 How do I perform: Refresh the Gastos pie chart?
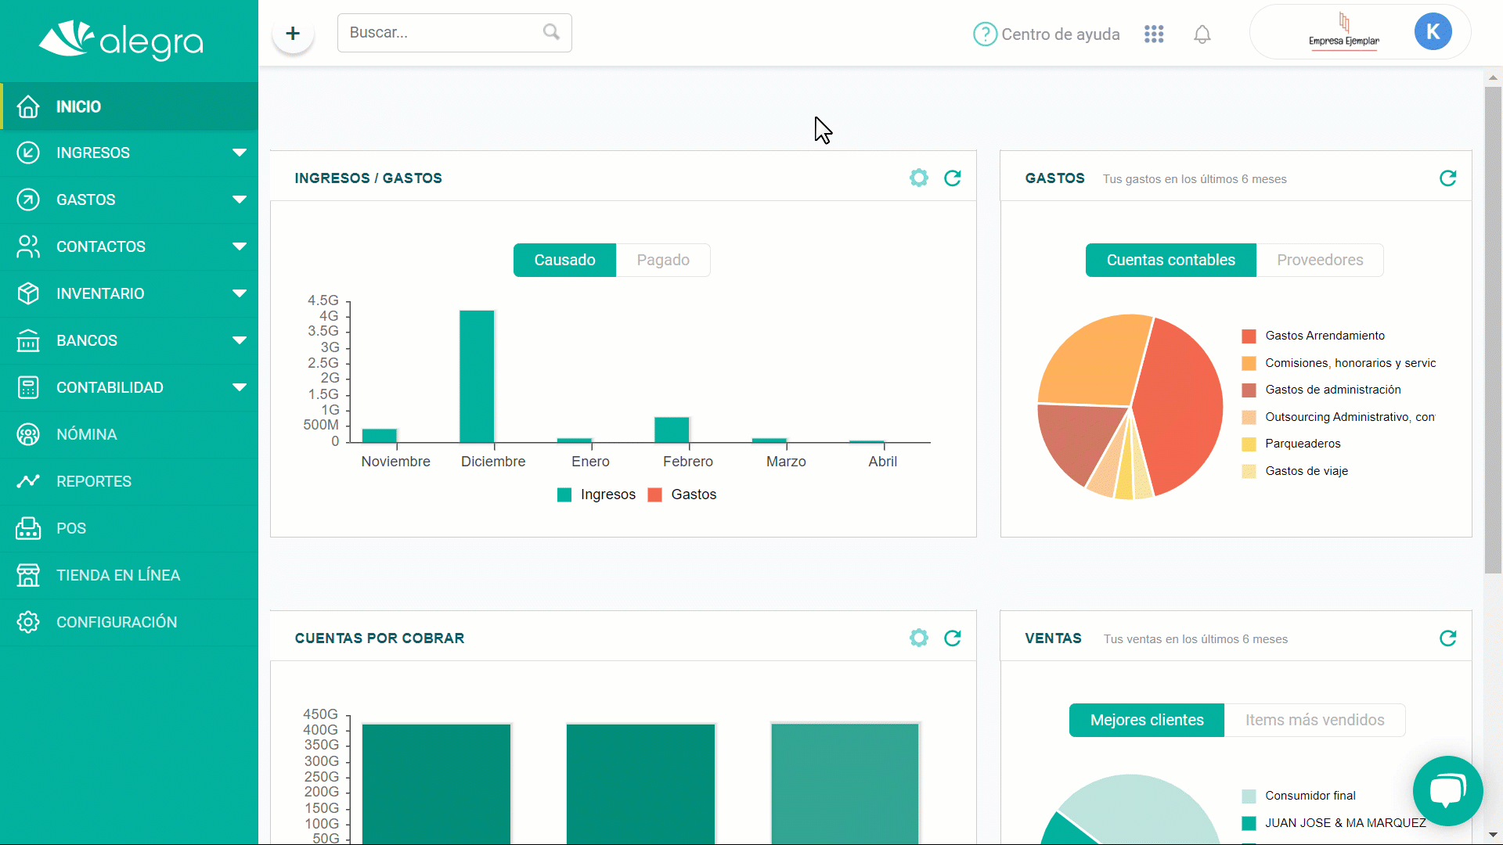tap(1447, 178)
